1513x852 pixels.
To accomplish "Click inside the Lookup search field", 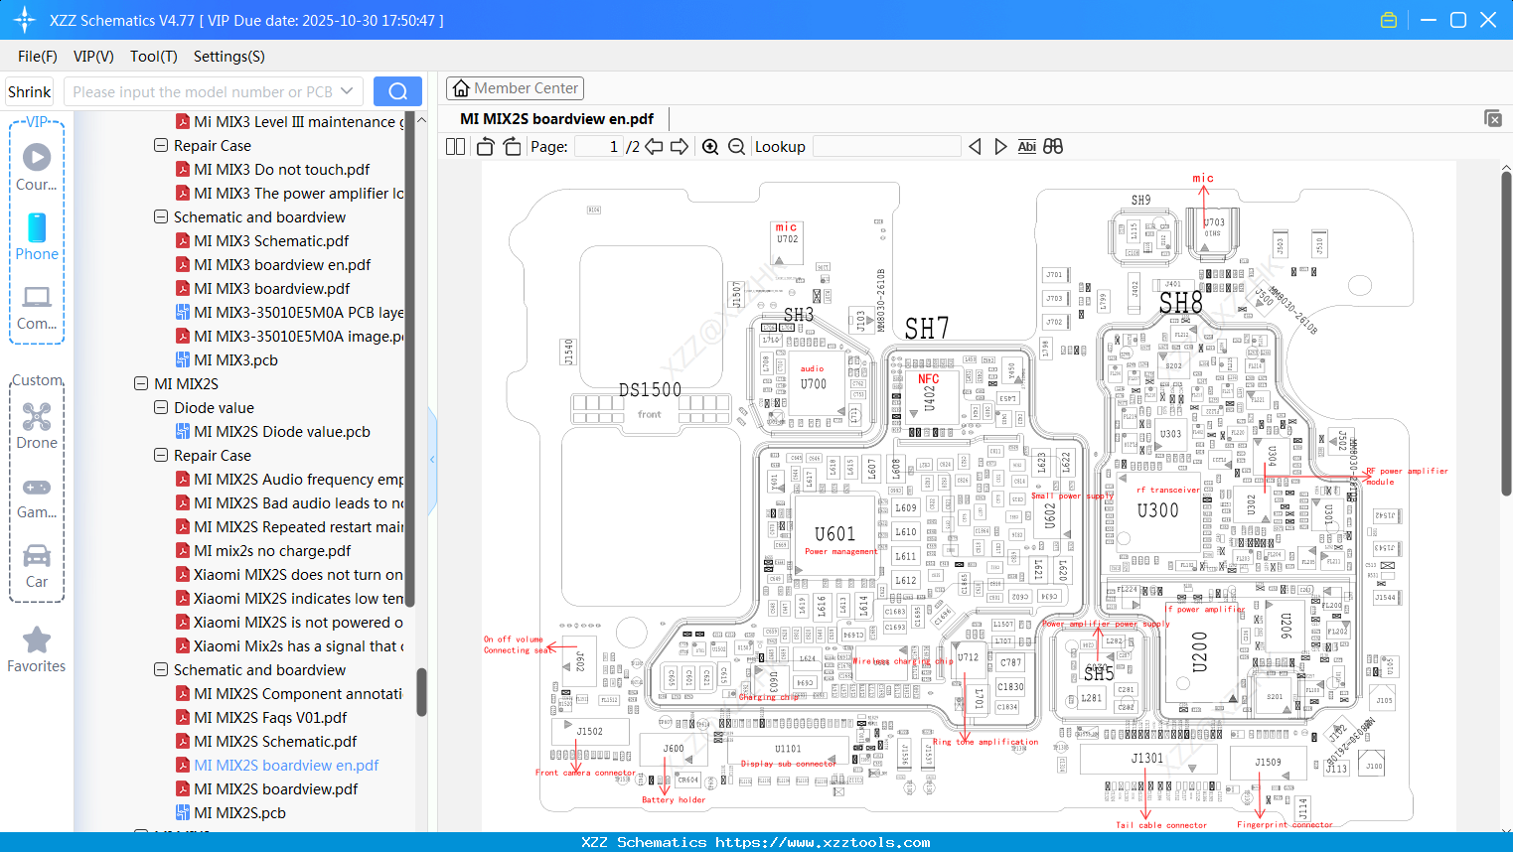I will coord(884,146).
